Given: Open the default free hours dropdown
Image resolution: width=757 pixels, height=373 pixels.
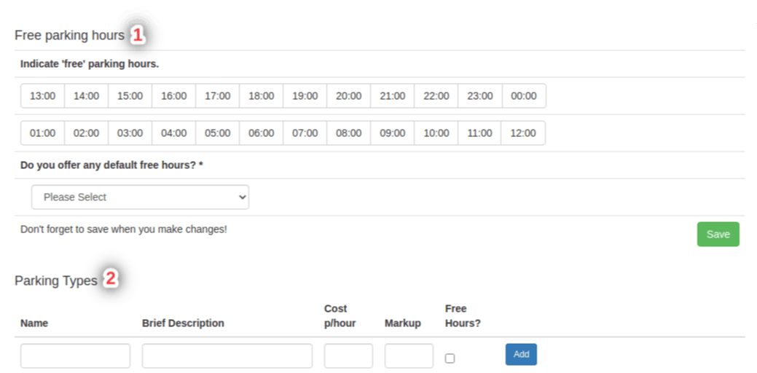Looking at the screenshot, I should pyautogui.click(x=140, y=197).
